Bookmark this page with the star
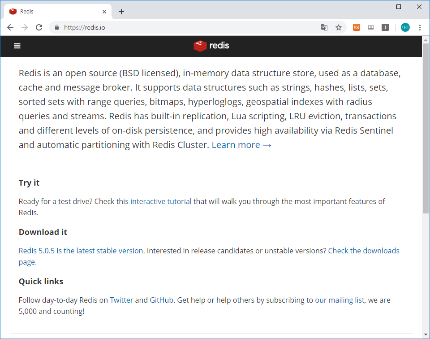The image size is (430, 339). coord(339,27)
